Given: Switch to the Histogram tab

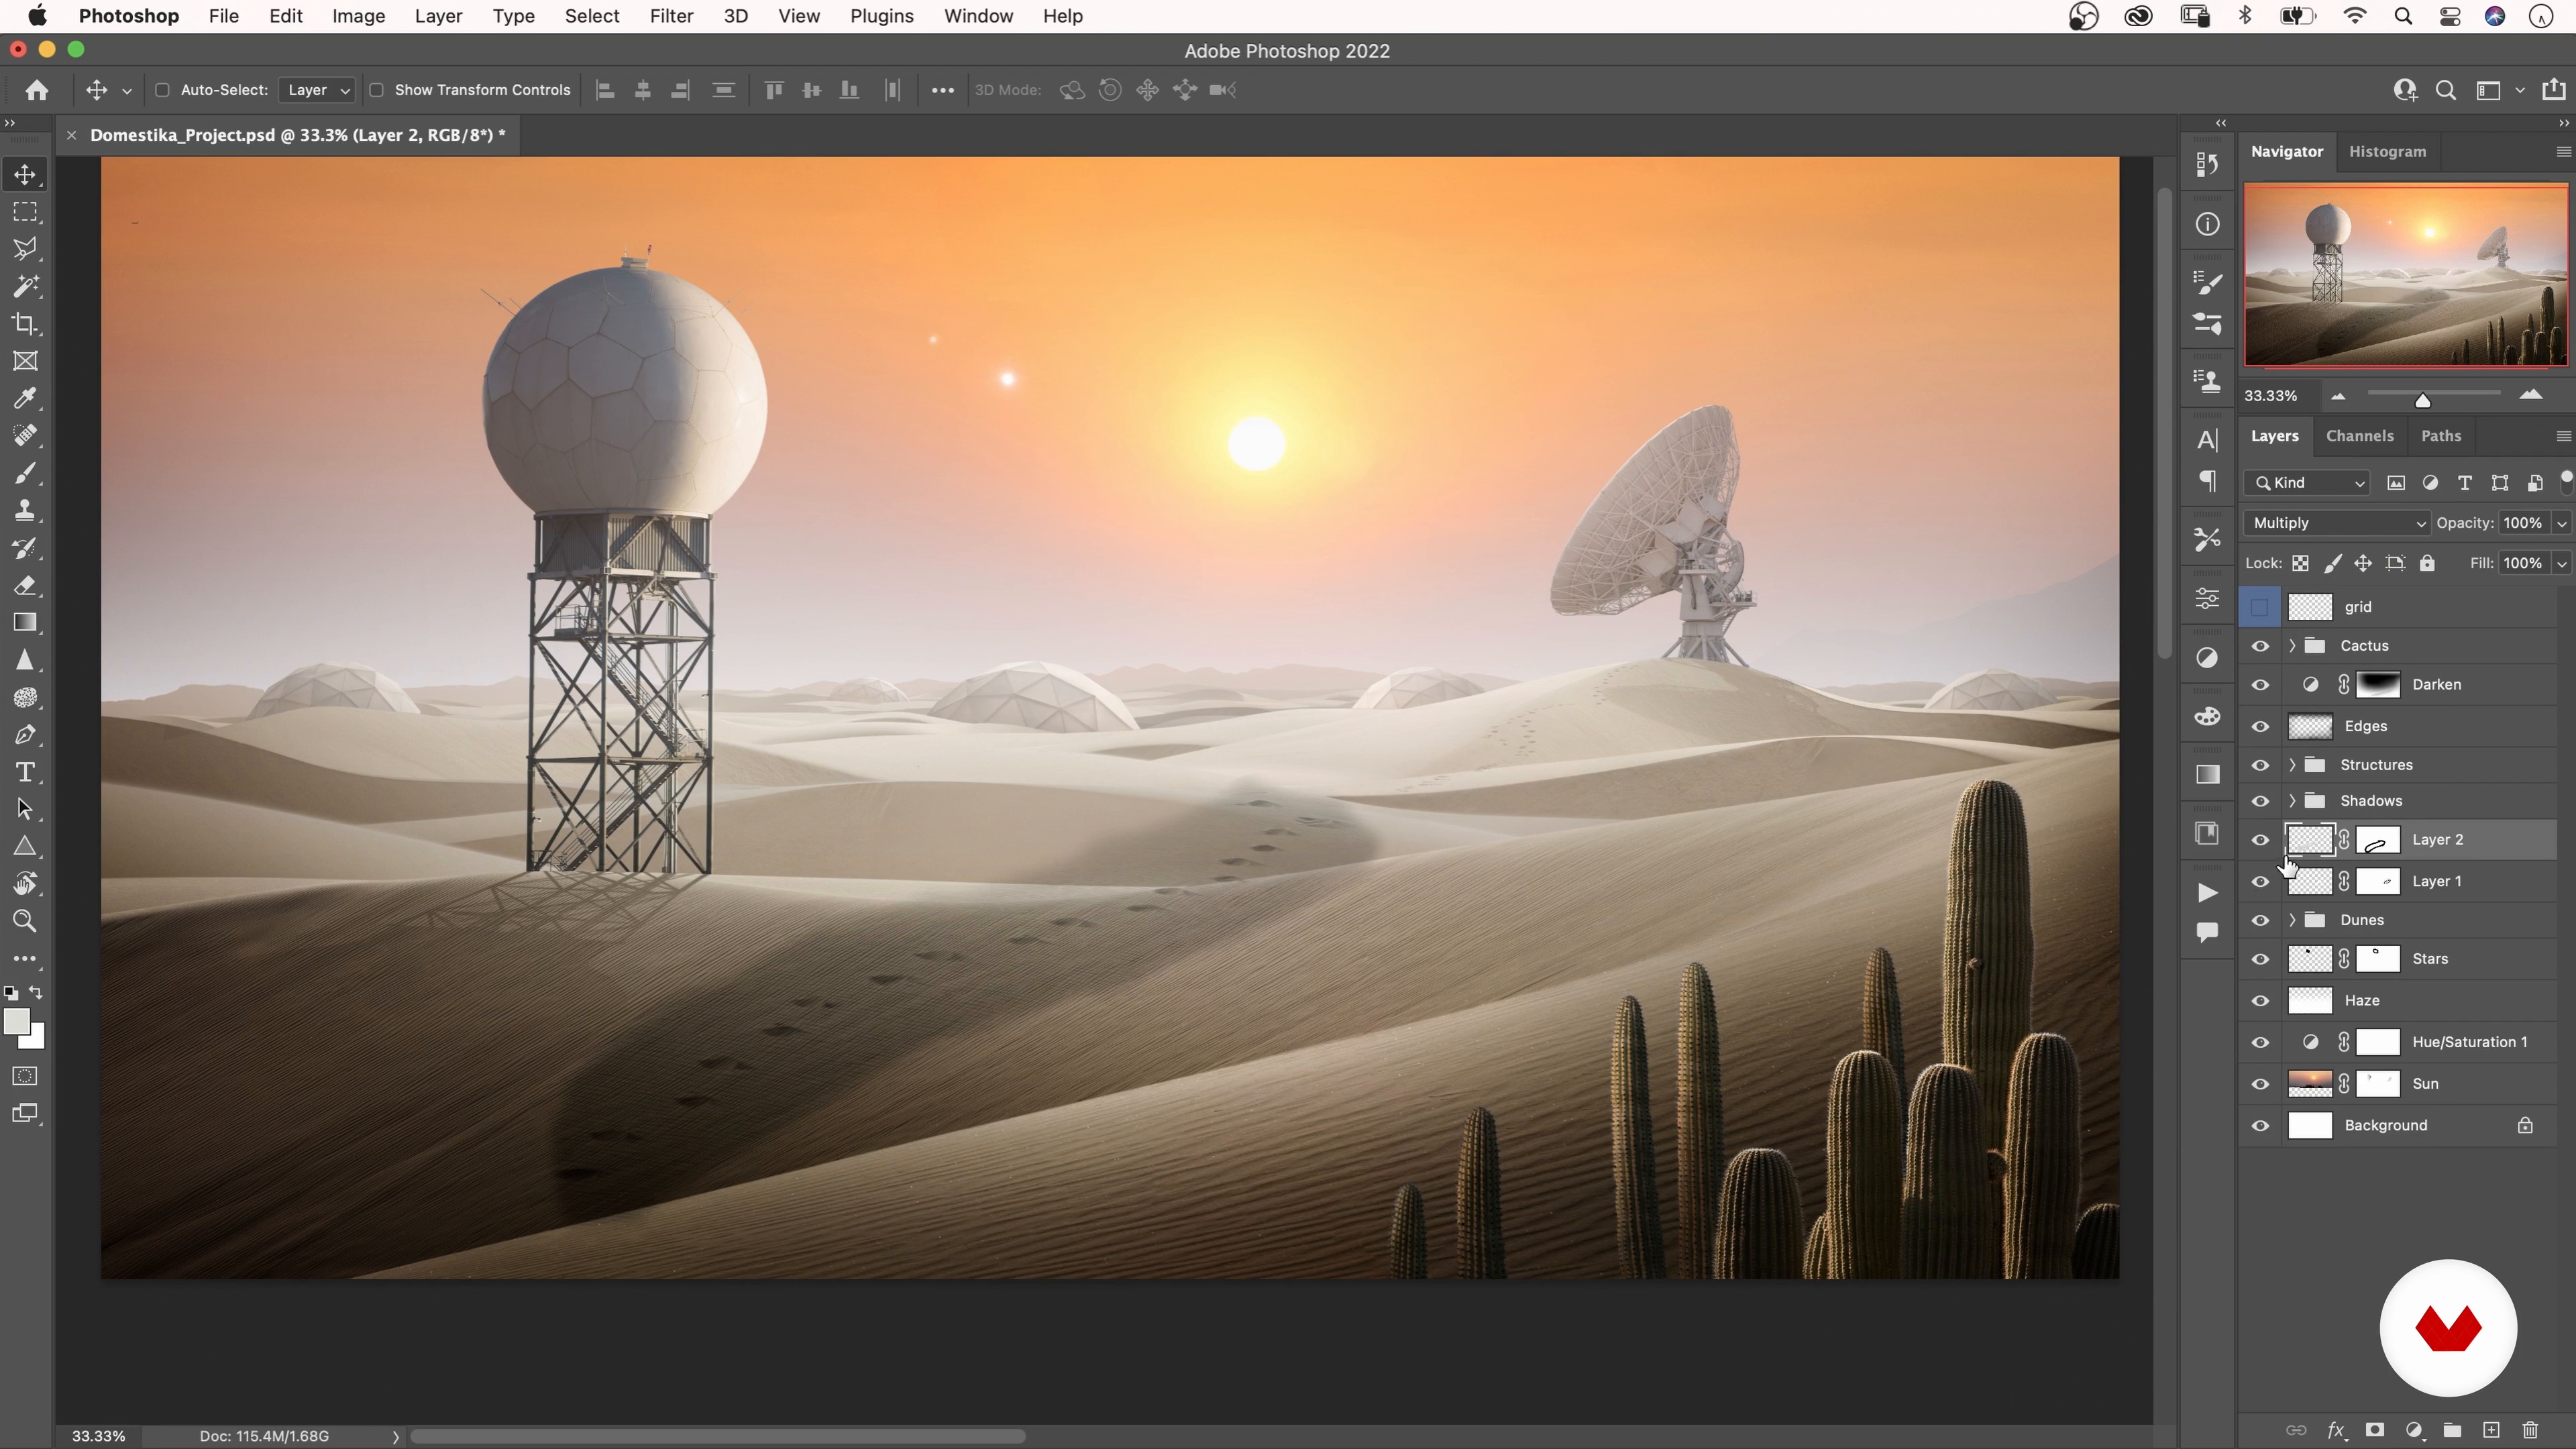Looking at the screenshot, I should [x=2387, y=152].
